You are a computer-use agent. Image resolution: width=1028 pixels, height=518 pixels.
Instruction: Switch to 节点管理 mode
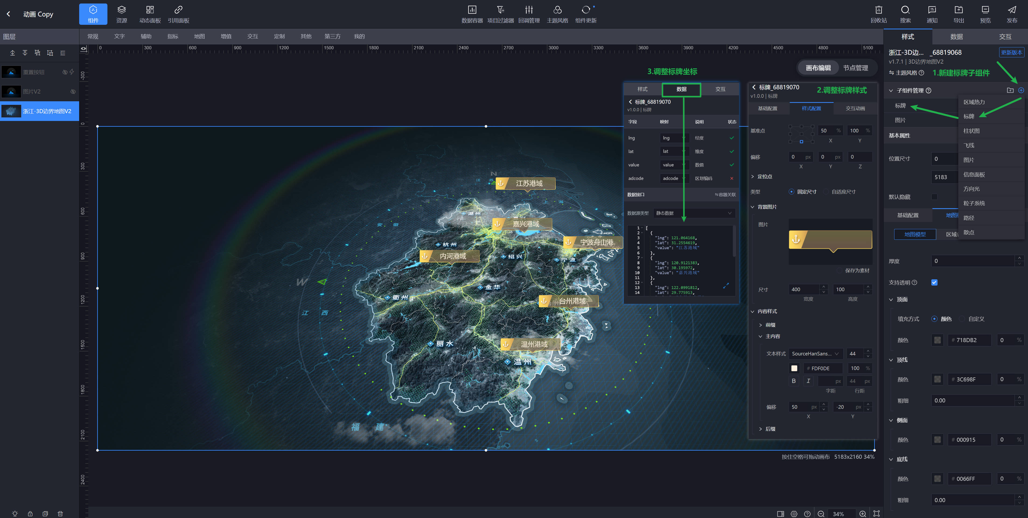tap(855, 68)
